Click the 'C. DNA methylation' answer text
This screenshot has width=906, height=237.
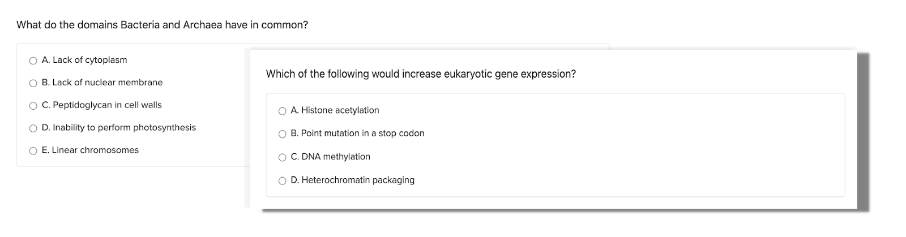coord(330,157)
